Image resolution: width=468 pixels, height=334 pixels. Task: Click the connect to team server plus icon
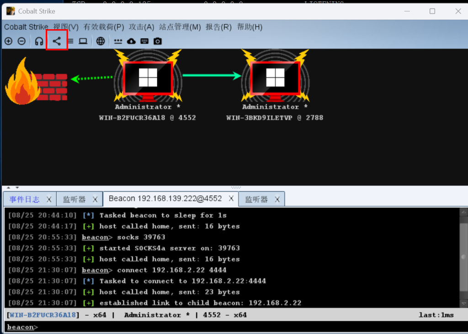[8, 41]
